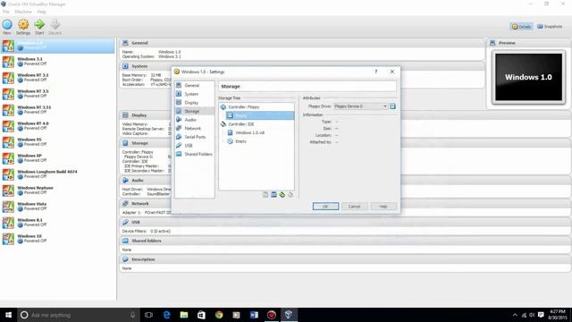Click the Help button in Settings dialog
Viewport: 572px width, 322px height.
pyautogui.click(x=383, y=207)
